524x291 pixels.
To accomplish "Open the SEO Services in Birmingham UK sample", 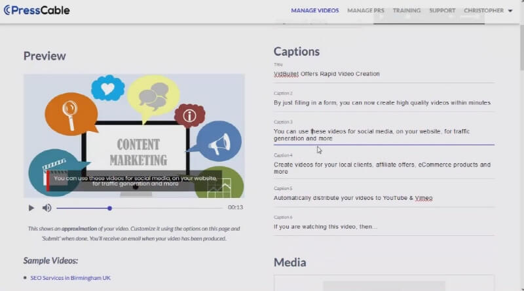I will (x=70, y=278).
